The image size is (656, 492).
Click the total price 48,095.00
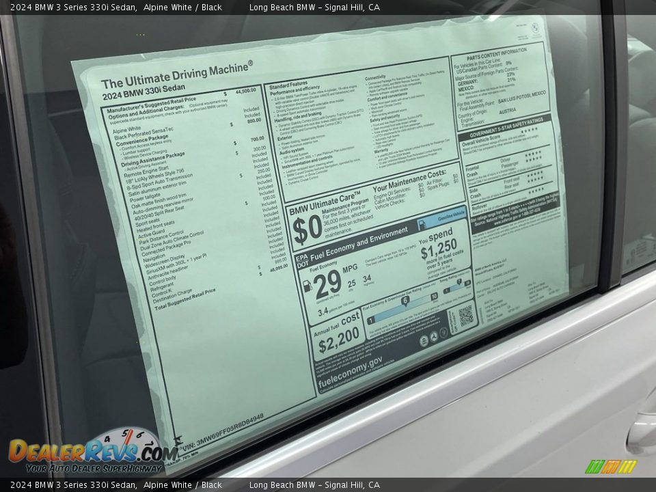(279, 267)
